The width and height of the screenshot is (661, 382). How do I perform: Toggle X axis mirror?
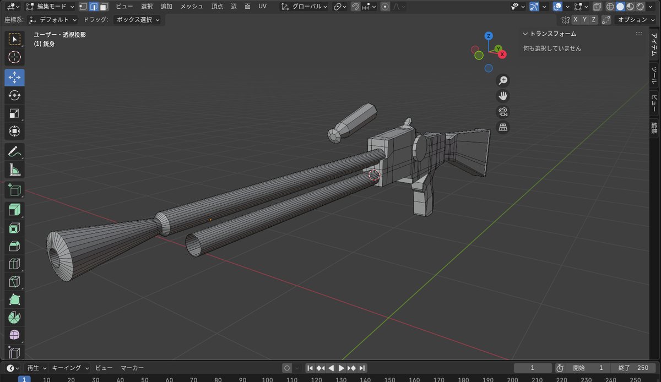[x=576, y=20]
